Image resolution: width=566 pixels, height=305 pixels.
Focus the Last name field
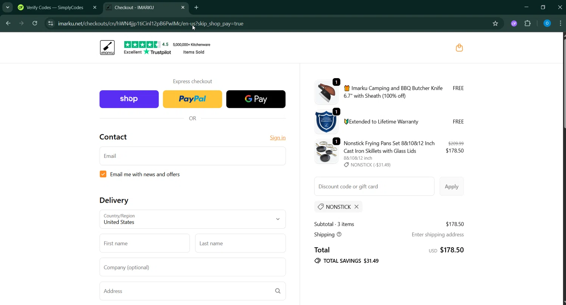pos(240,243)
